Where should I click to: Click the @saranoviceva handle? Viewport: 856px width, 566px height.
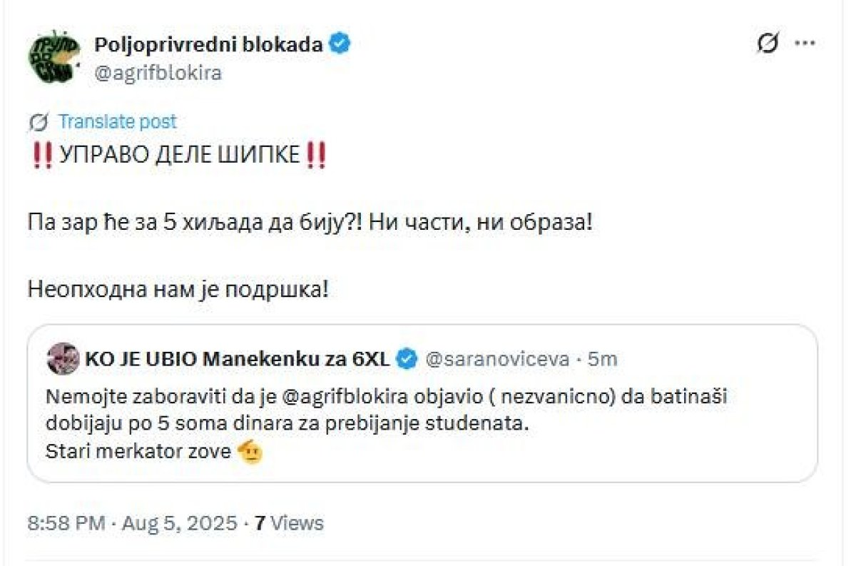click(496, 359)
